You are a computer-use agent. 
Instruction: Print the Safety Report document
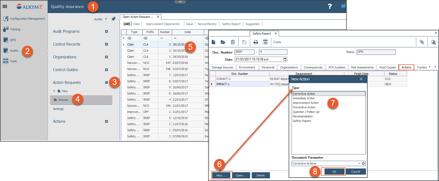[256, 42]
